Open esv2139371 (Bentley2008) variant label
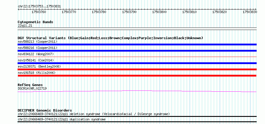Viewport: 265px width, 124px height. click(x=39, y=66)
